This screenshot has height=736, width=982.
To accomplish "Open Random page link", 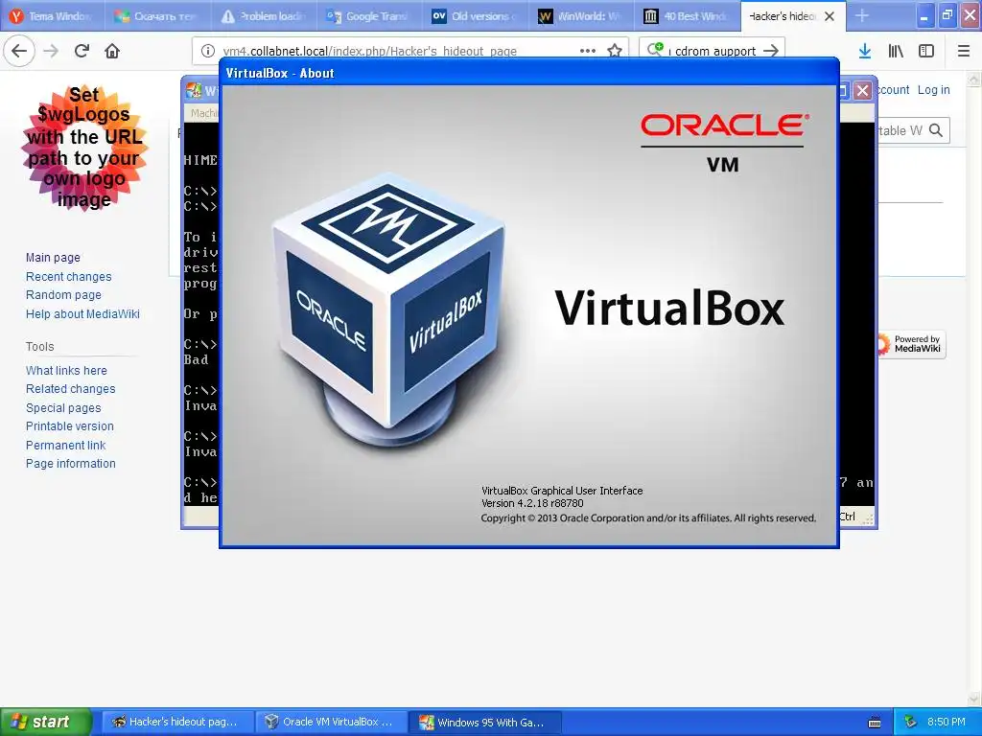I will [63, 295].
